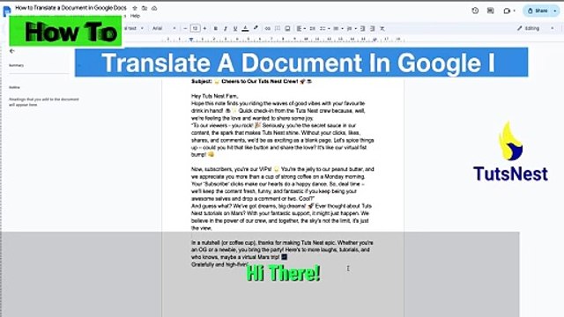The image size is (564, 317).
Task: Decrease the paragraph indent
Action: (362, 28)
